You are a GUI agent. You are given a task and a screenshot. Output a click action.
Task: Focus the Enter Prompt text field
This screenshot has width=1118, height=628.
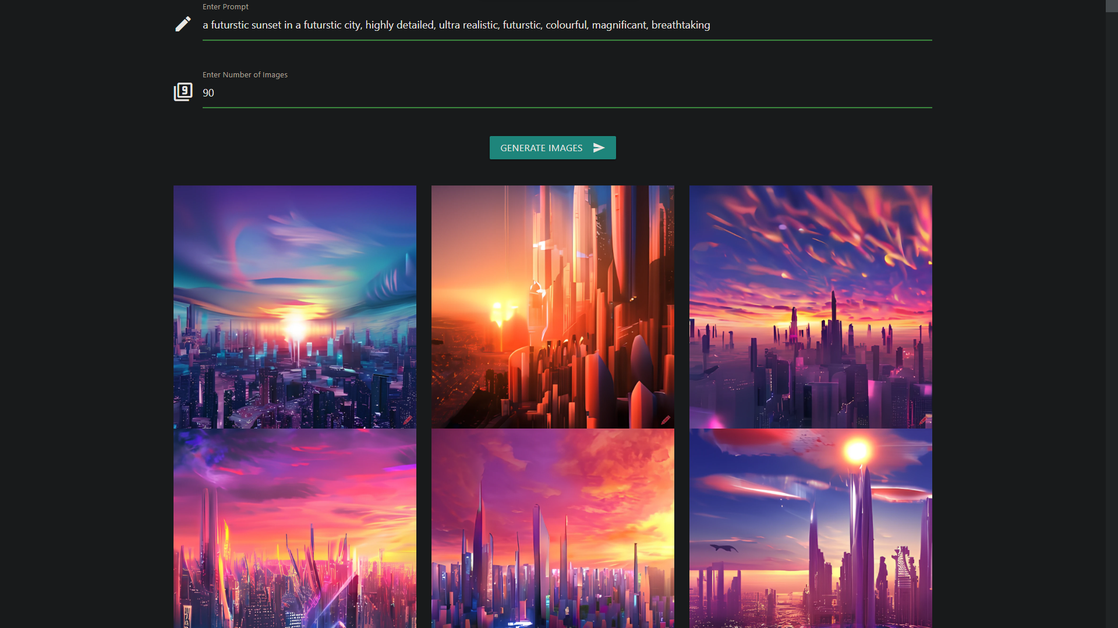[x=567, y=25]
